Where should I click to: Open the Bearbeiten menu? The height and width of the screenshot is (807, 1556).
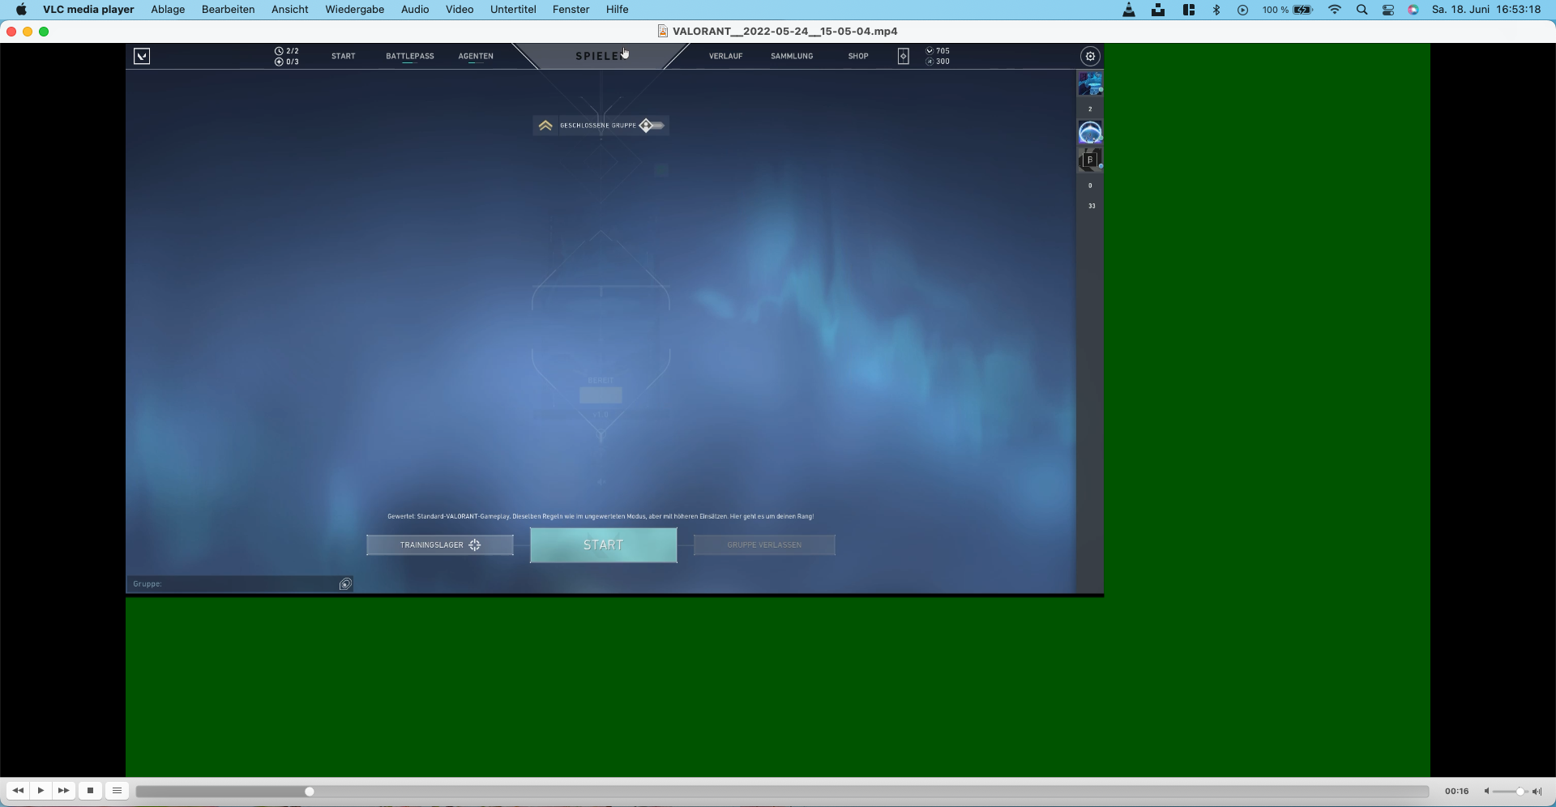pyautogui.click(x=229, y=10)
